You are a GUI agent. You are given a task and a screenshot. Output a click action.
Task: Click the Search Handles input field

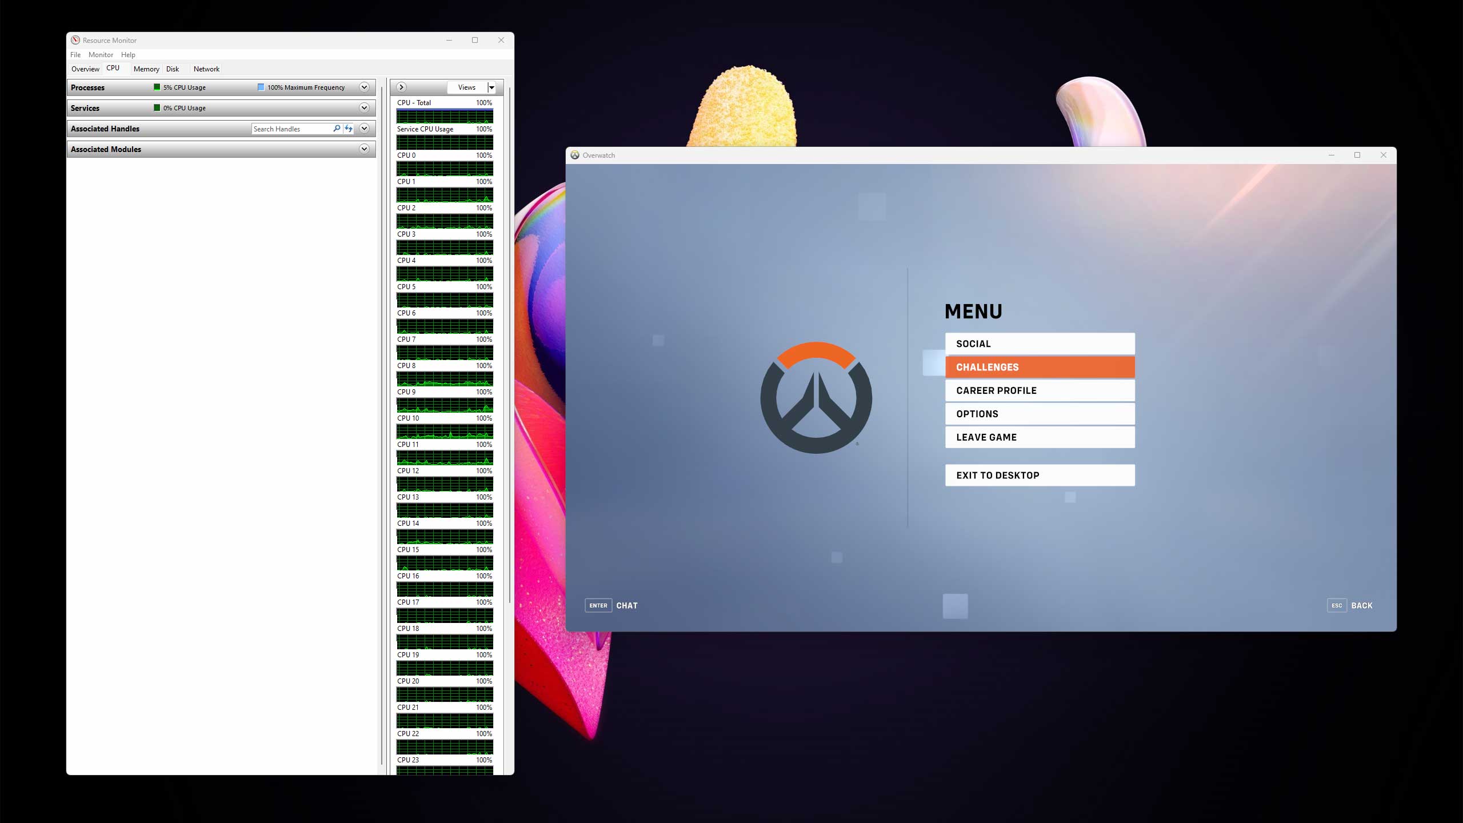(291, 129)
